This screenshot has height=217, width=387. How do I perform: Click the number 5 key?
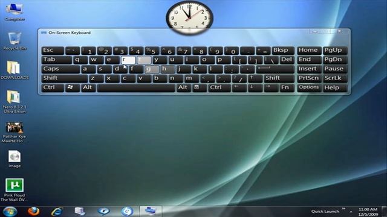(152, 51)
